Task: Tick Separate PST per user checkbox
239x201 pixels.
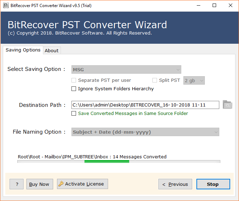Action: point(74,80)
